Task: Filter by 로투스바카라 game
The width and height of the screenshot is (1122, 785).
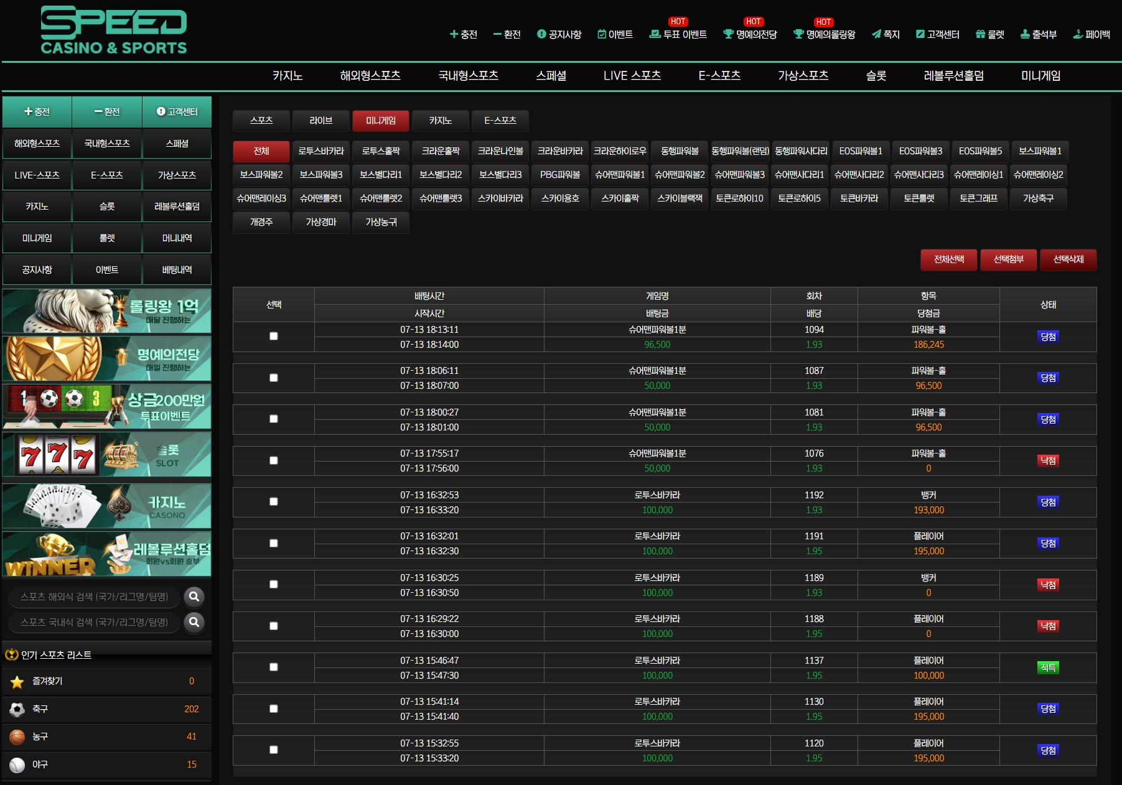Action: [x=321, y=151]
